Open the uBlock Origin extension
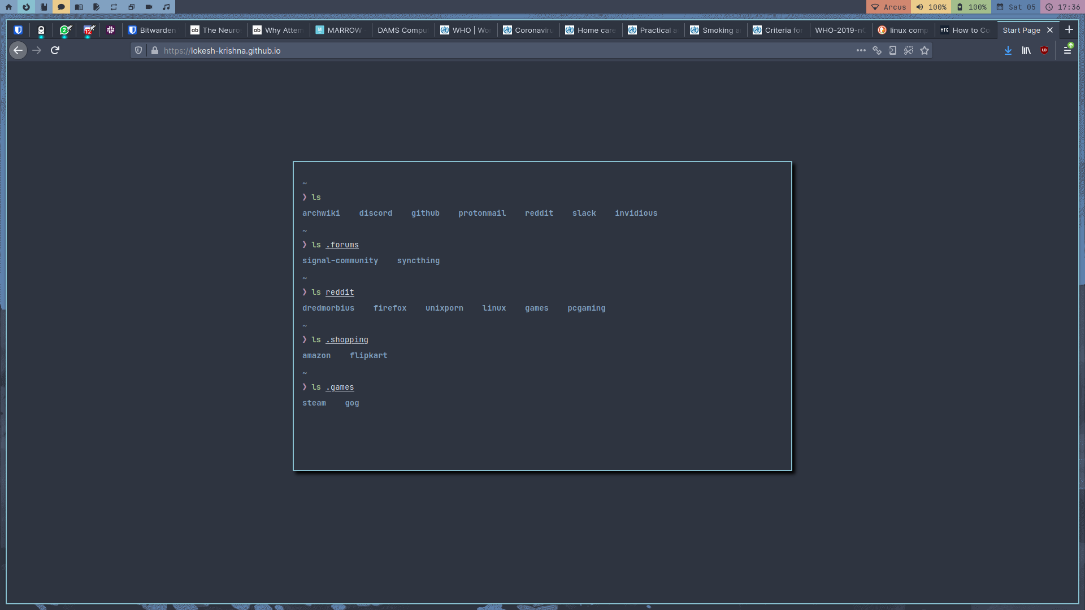The image size is (1085, 610). click(x=1044, y=51)
